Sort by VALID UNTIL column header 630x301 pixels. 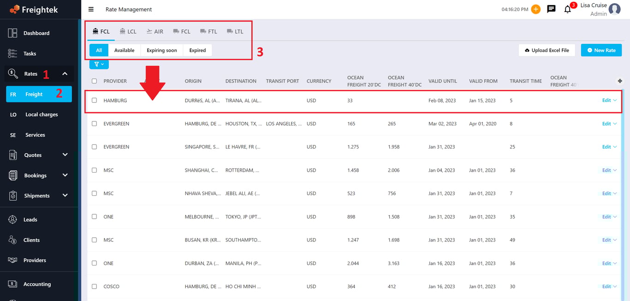[x=443, y=81]
